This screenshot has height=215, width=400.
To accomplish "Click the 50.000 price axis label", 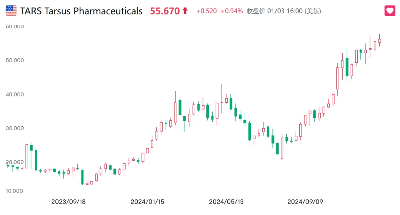I will click(15, 61).
